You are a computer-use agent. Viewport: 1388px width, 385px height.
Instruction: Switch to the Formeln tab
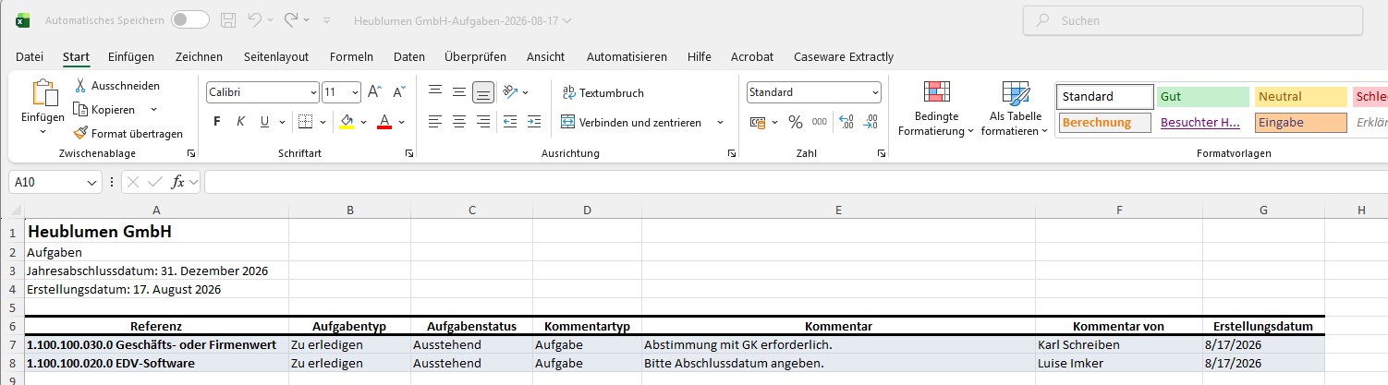pos(351,56)
